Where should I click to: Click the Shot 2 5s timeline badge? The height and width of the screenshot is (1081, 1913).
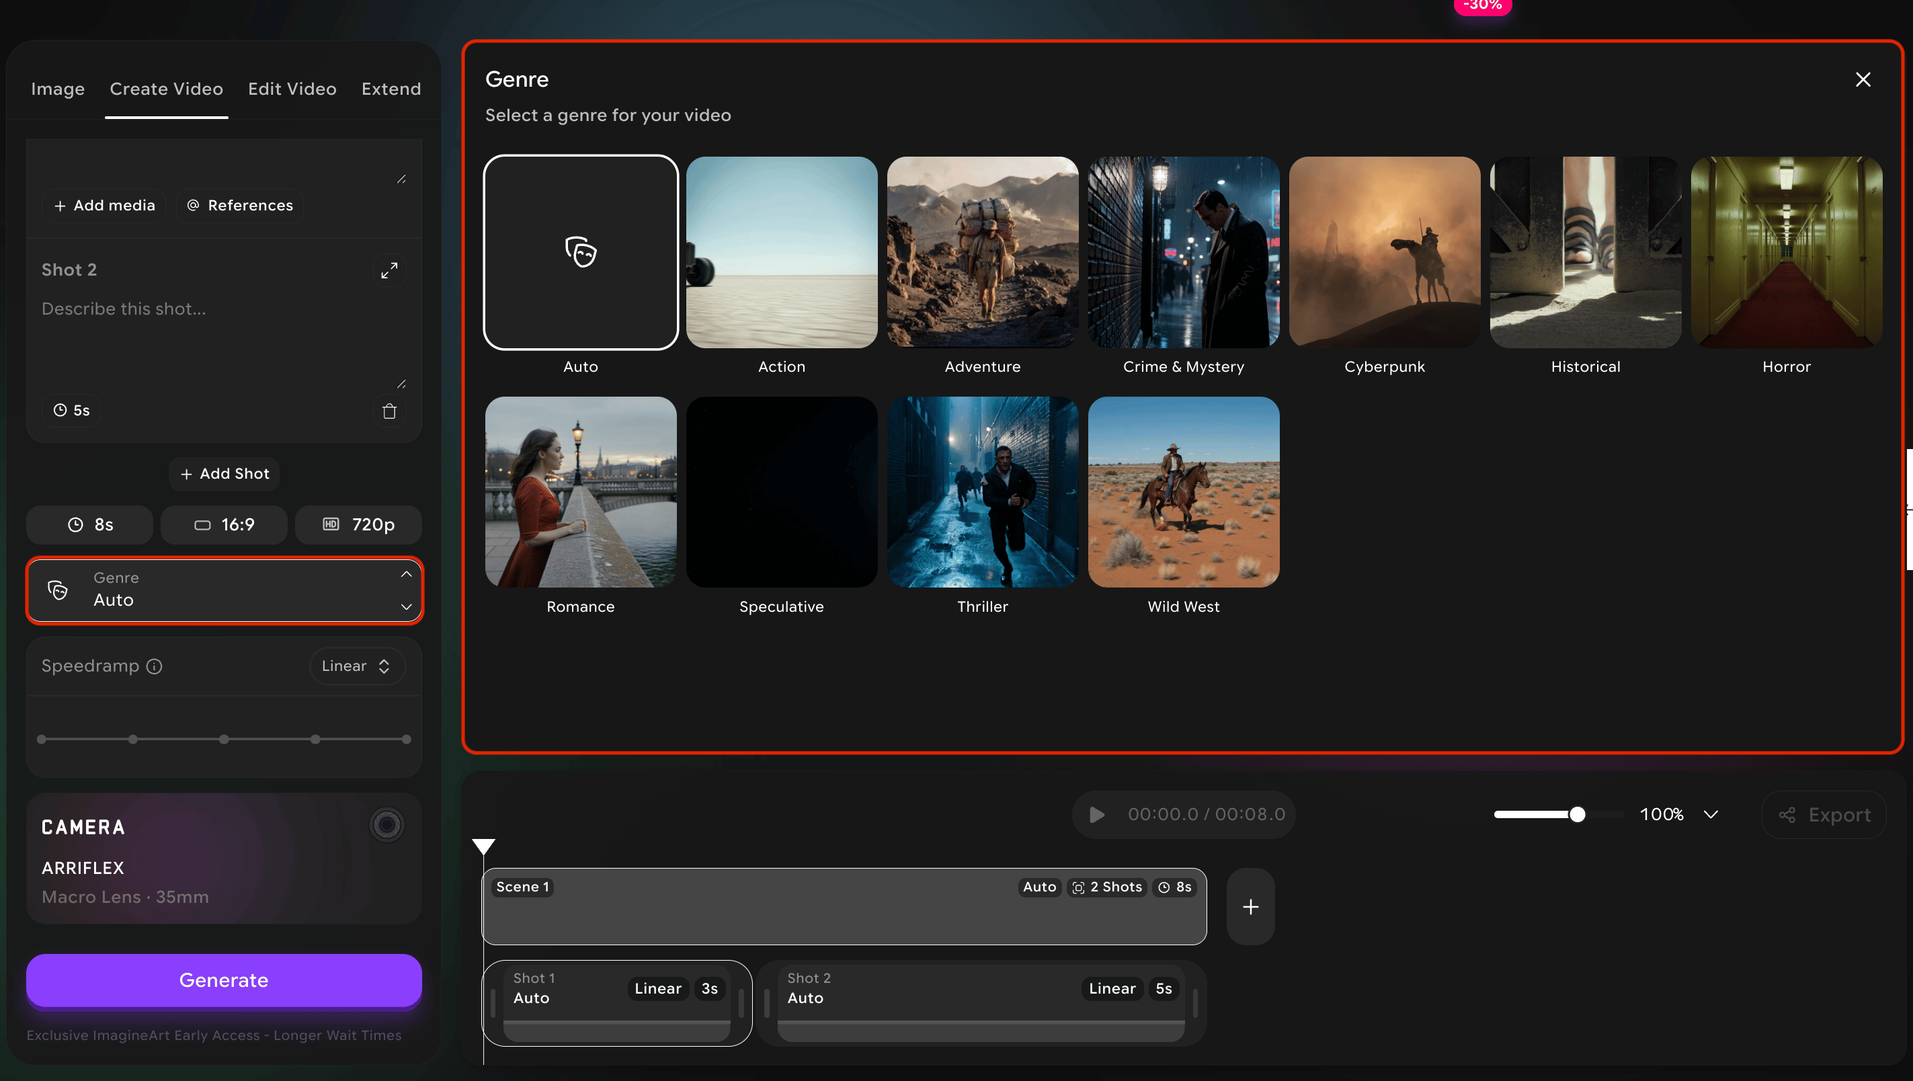(x=1164, y=989)
